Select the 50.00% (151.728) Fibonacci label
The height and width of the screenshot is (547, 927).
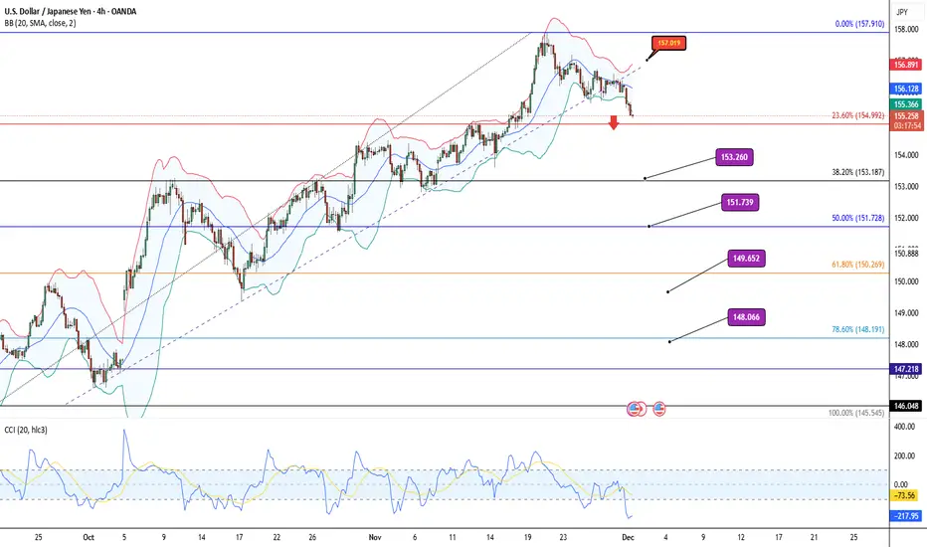pyautogui.click(x=857, y=218)
